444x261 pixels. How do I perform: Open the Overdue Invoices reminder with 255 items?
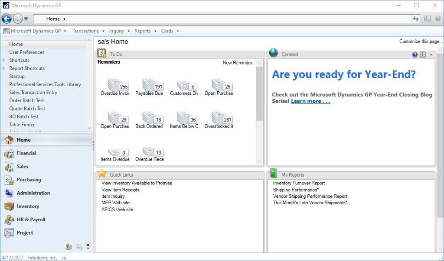click(114, 87)
